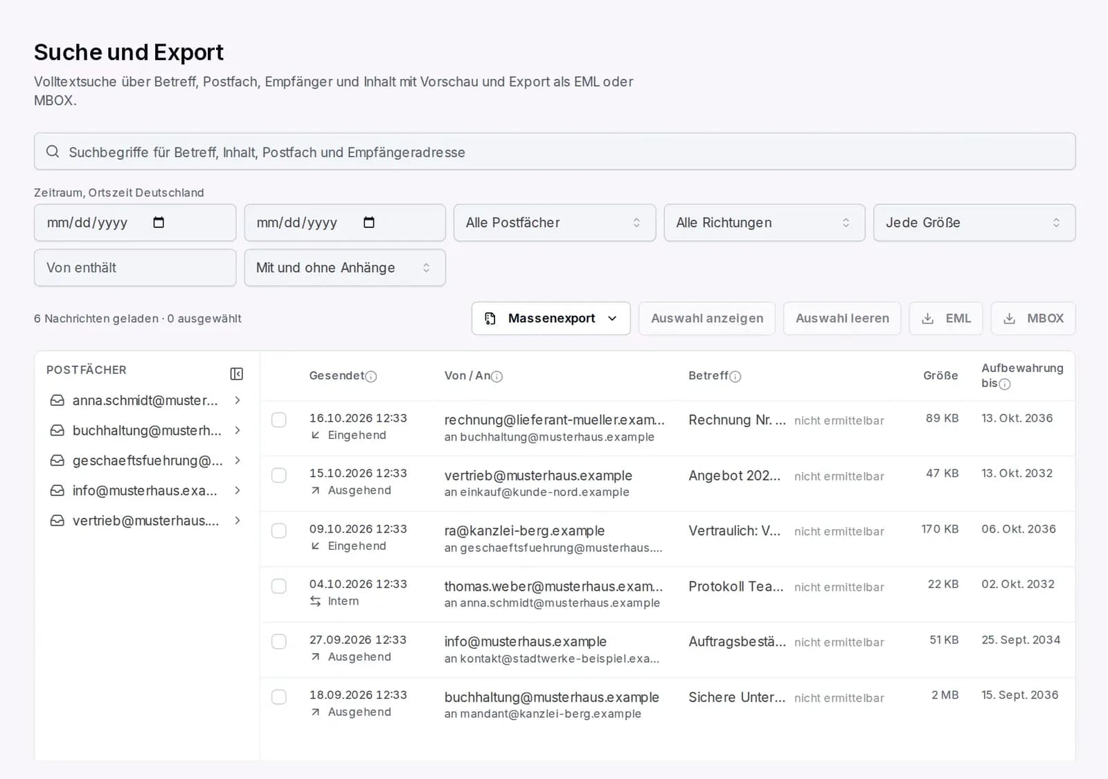This screenshot has width=1108, height=779.
Task: Click Auswahl leeren button
Action: [x=842, y=319]
